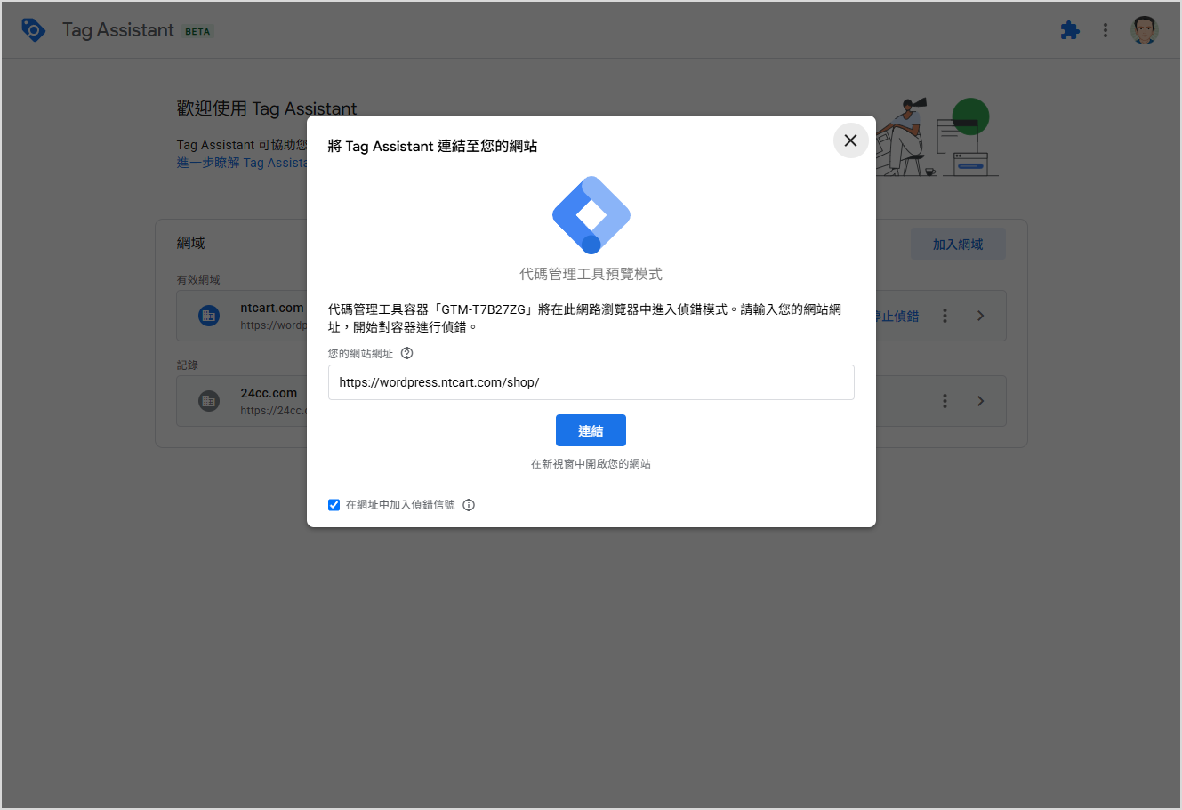Click the Tag Assistant logo icon
Viewport: 1182px width, 810px height.
(x=33, y=30)
